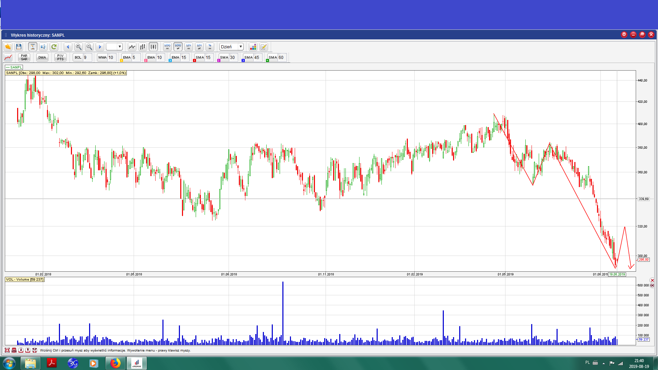The width and height of the screenshot is (658, 370).
Task: Open Firefox from the taskbar
Action: coord(115,363)
